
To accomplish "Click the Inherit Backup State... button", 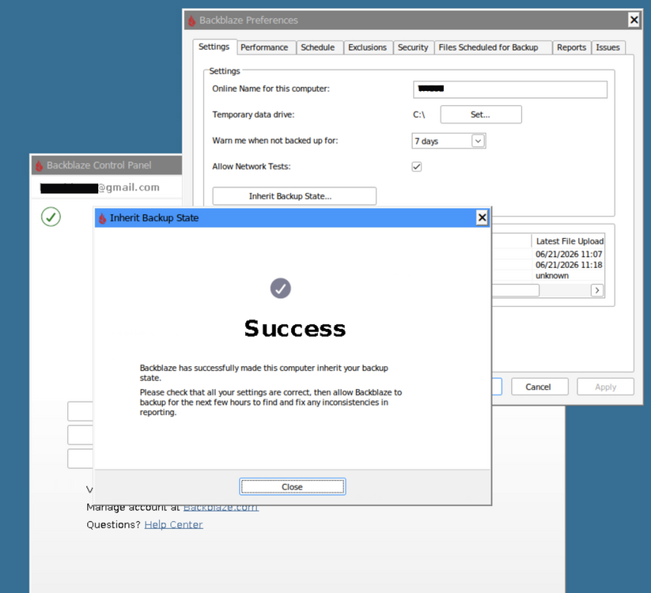I will click(294, 196).
